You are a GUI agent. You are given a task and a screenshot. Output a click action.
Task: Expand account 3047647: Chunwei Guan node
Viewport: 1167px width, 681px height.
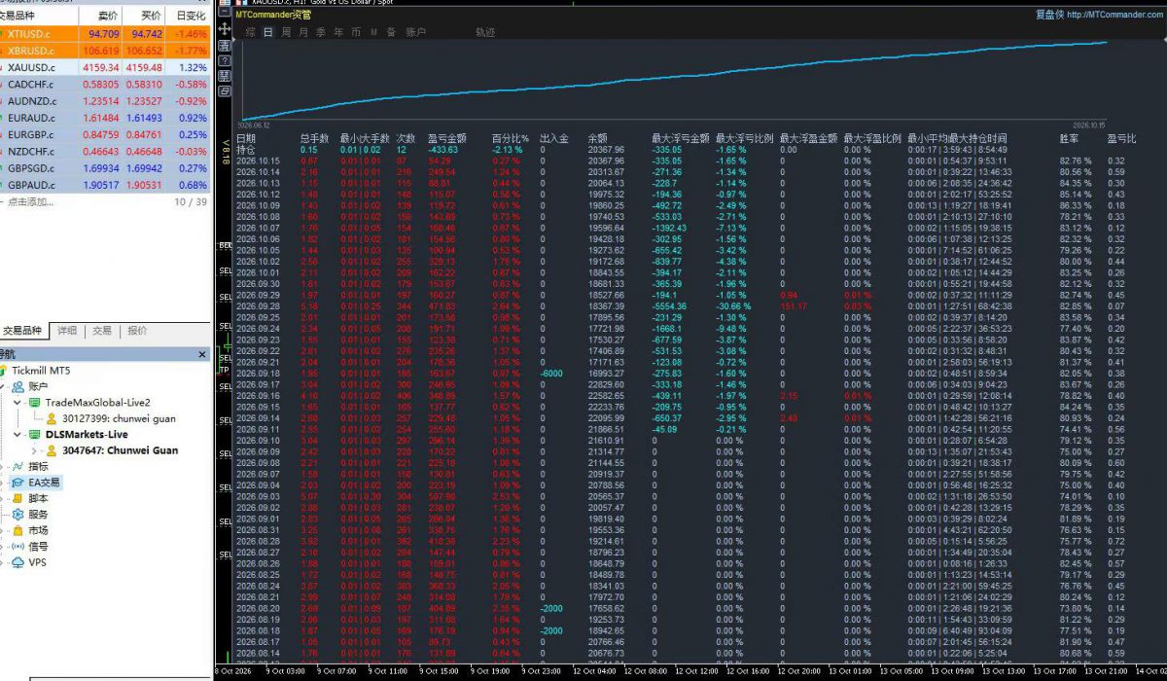point(36,451)
